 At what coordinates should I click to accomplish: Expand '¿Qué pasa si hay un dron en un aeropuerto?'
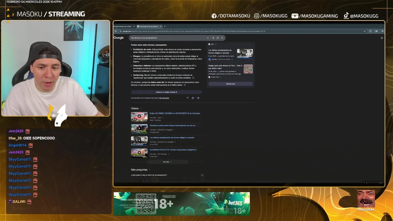tap(167, 175)
